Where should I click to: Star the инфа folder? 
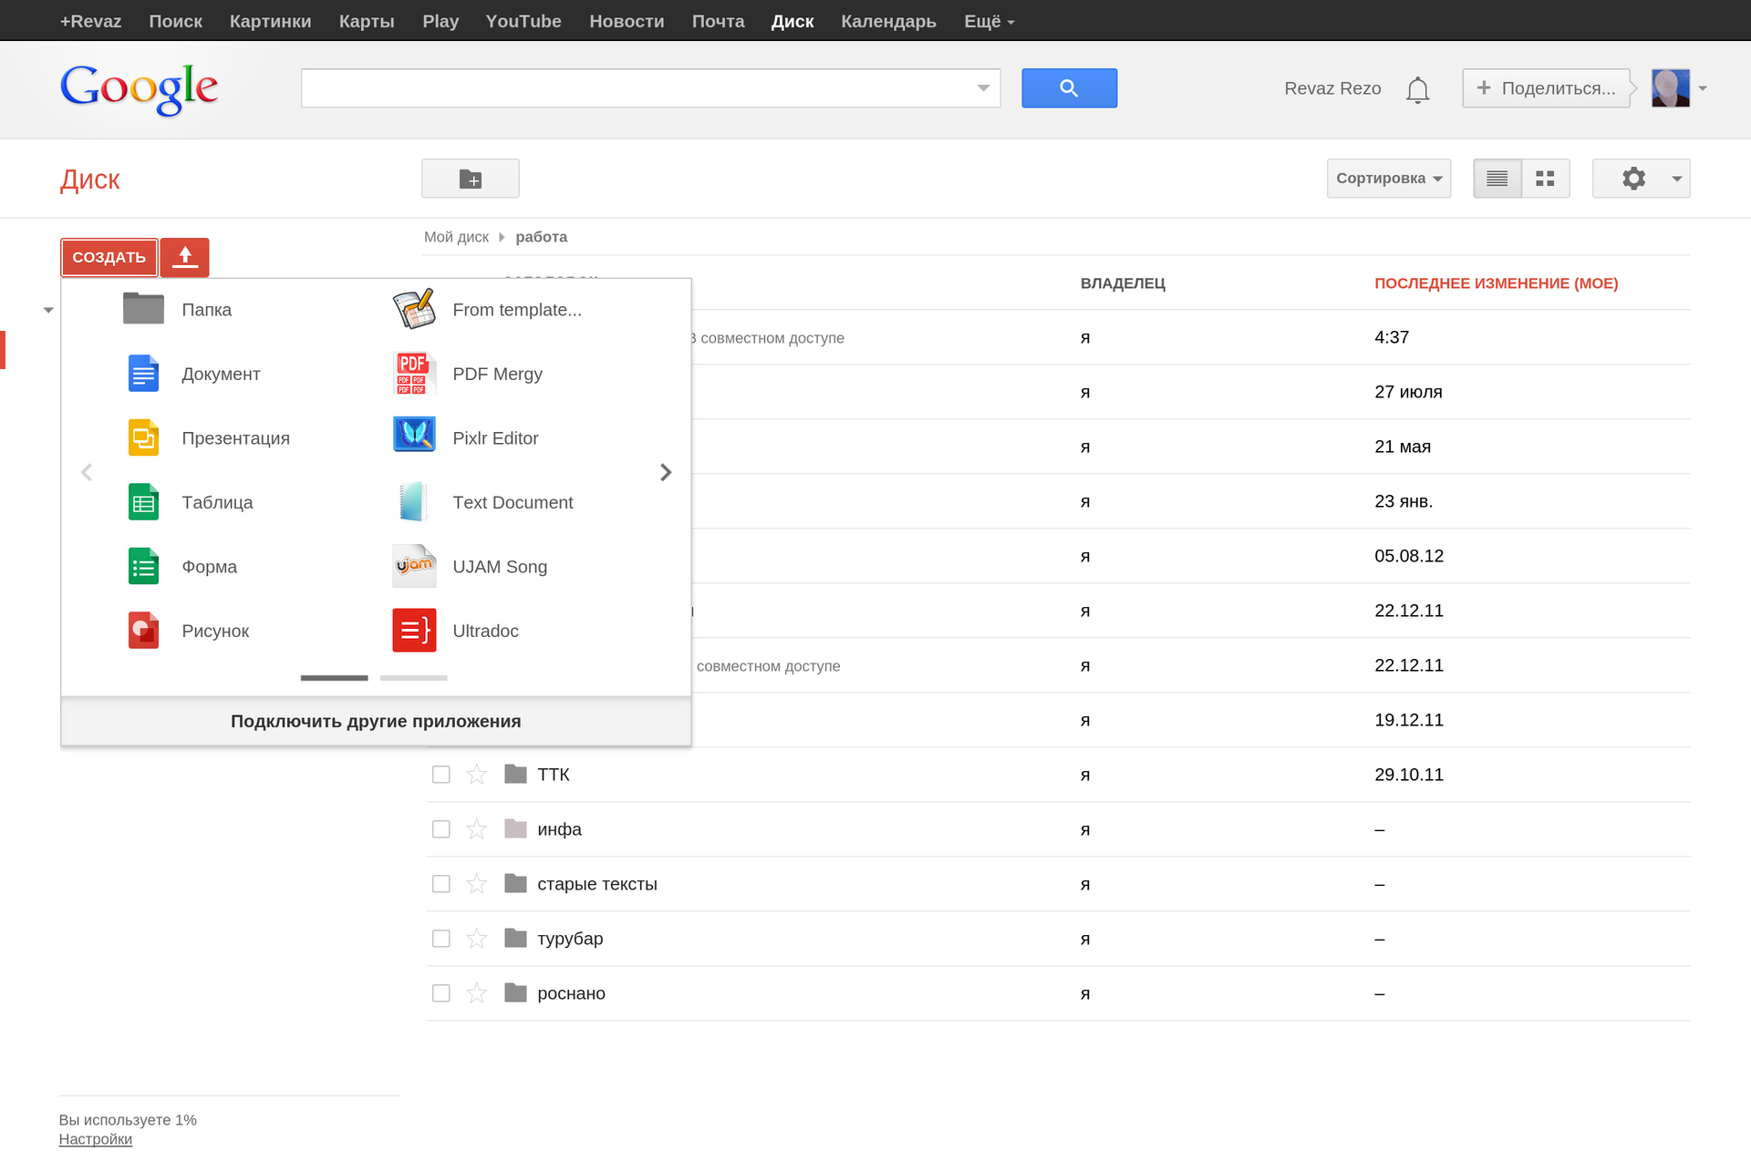(x=476, y=829)
